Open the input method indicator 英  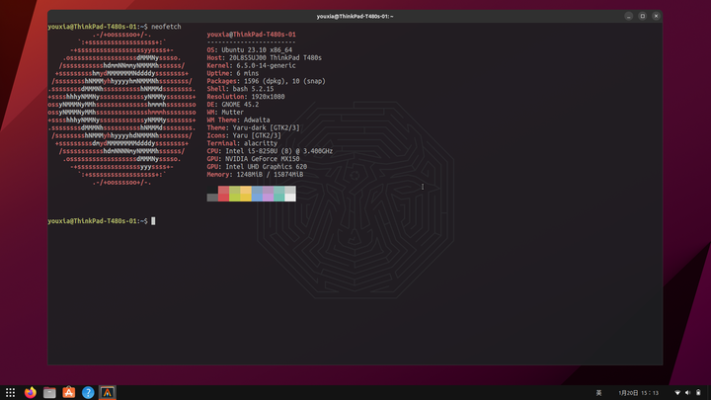tap(598, 393)
